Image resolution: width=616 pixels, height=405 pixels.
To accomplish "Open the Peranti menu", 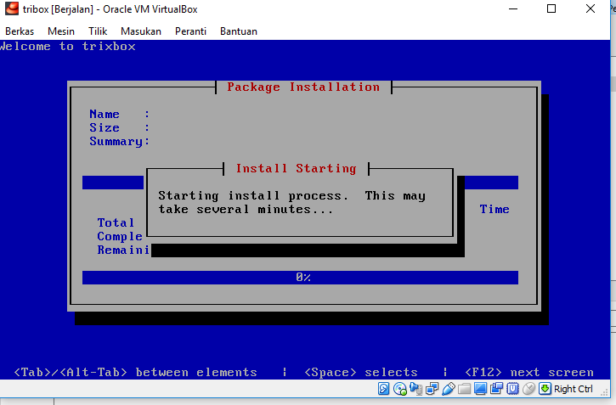I will [190, 31].
